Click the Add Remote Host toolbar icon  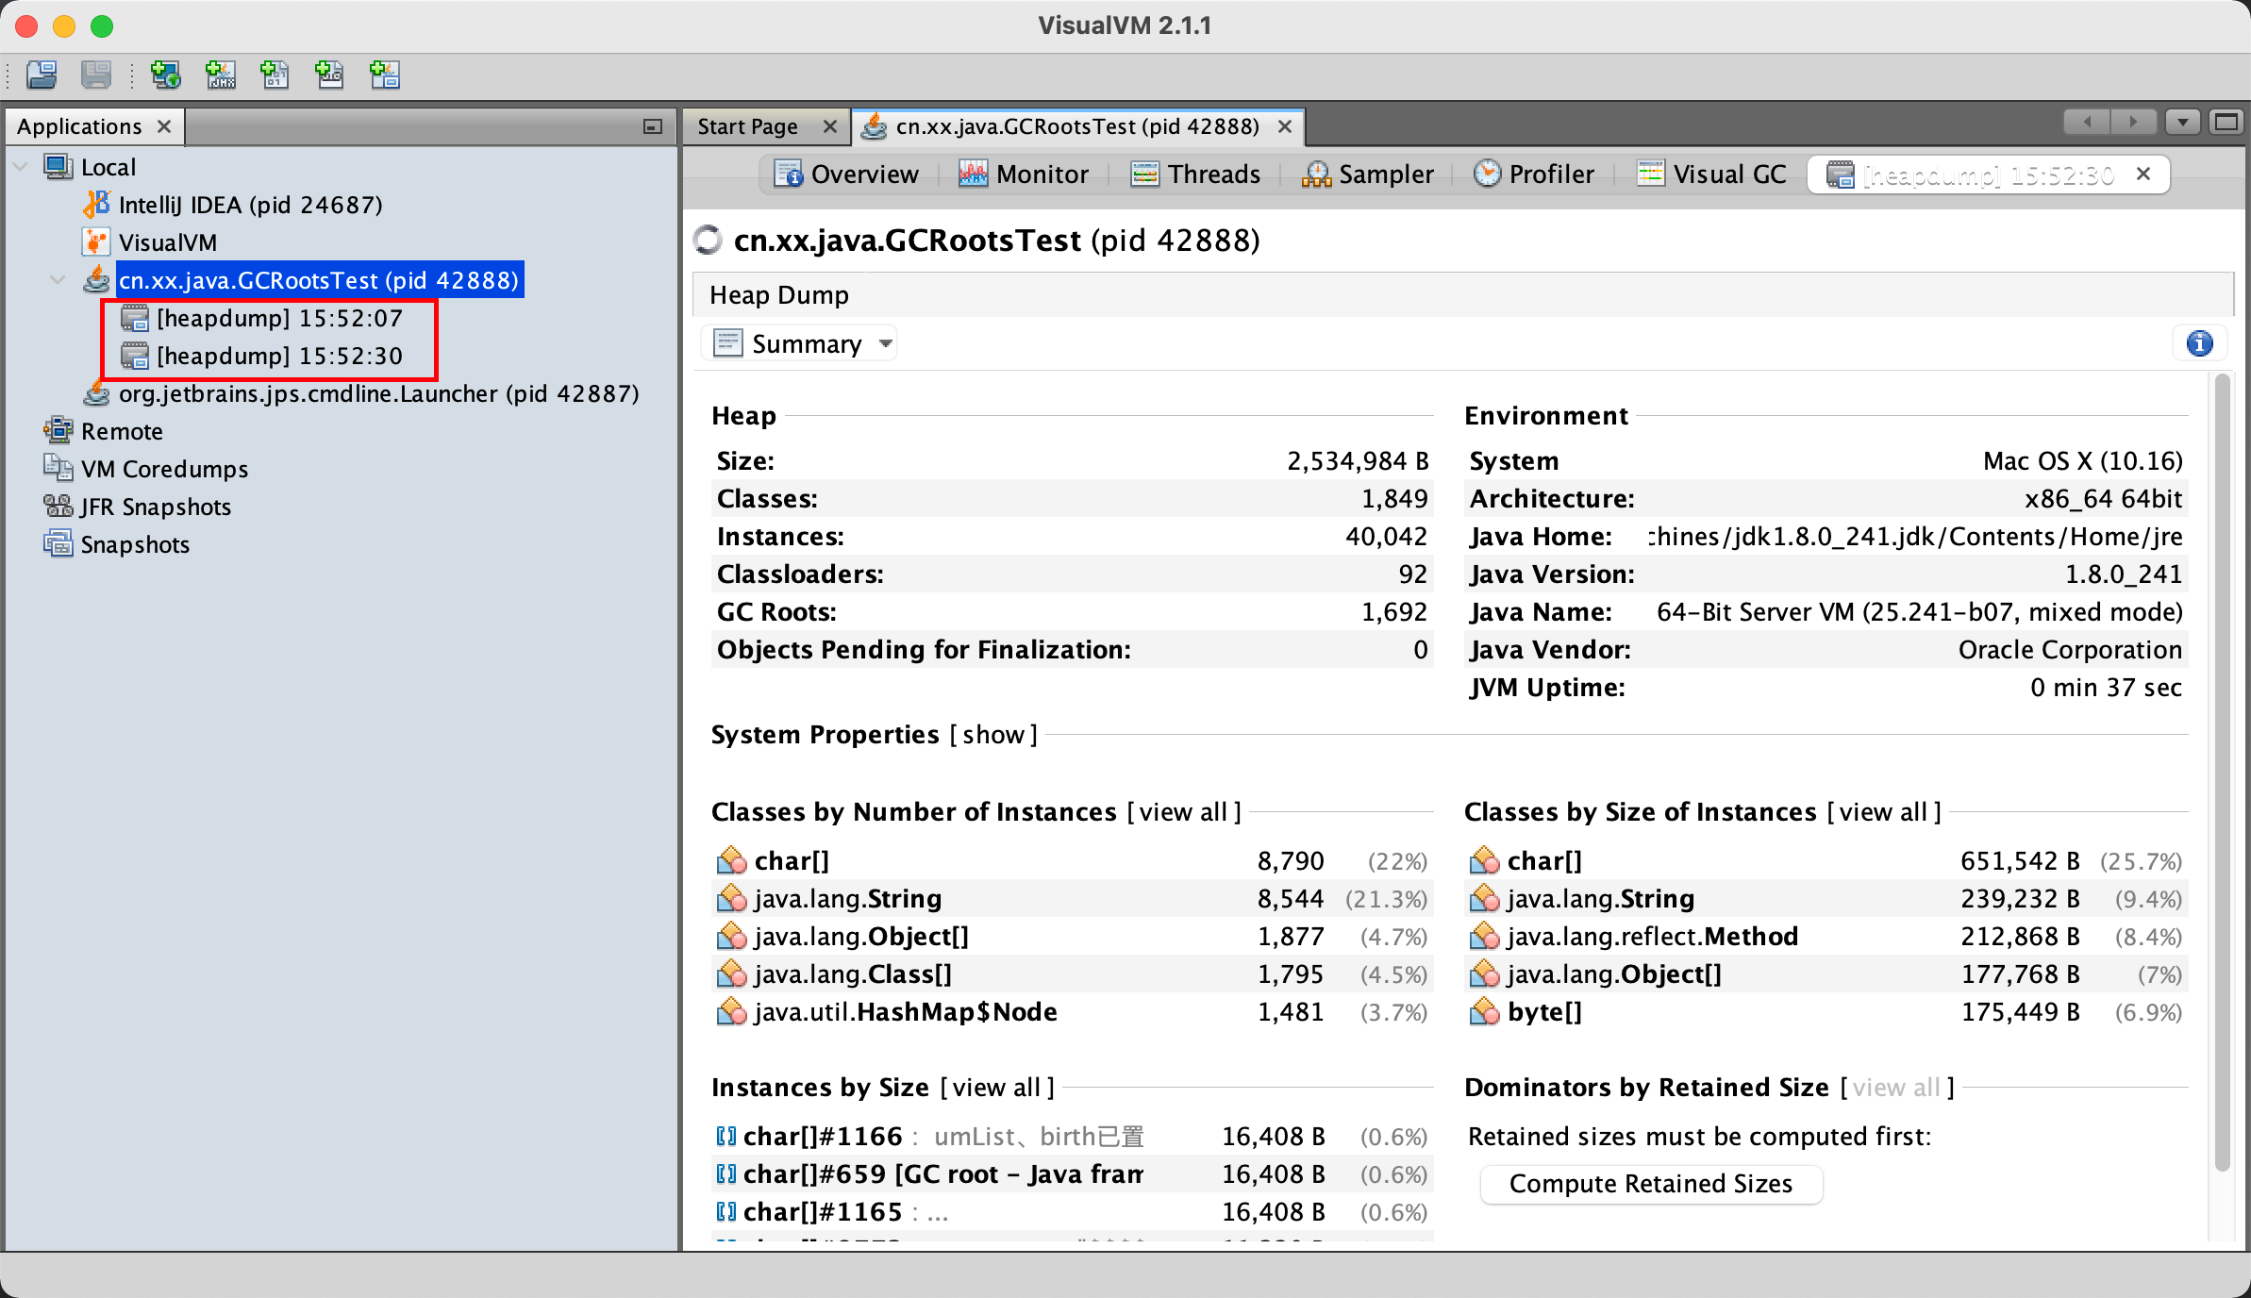pos(166,75)
